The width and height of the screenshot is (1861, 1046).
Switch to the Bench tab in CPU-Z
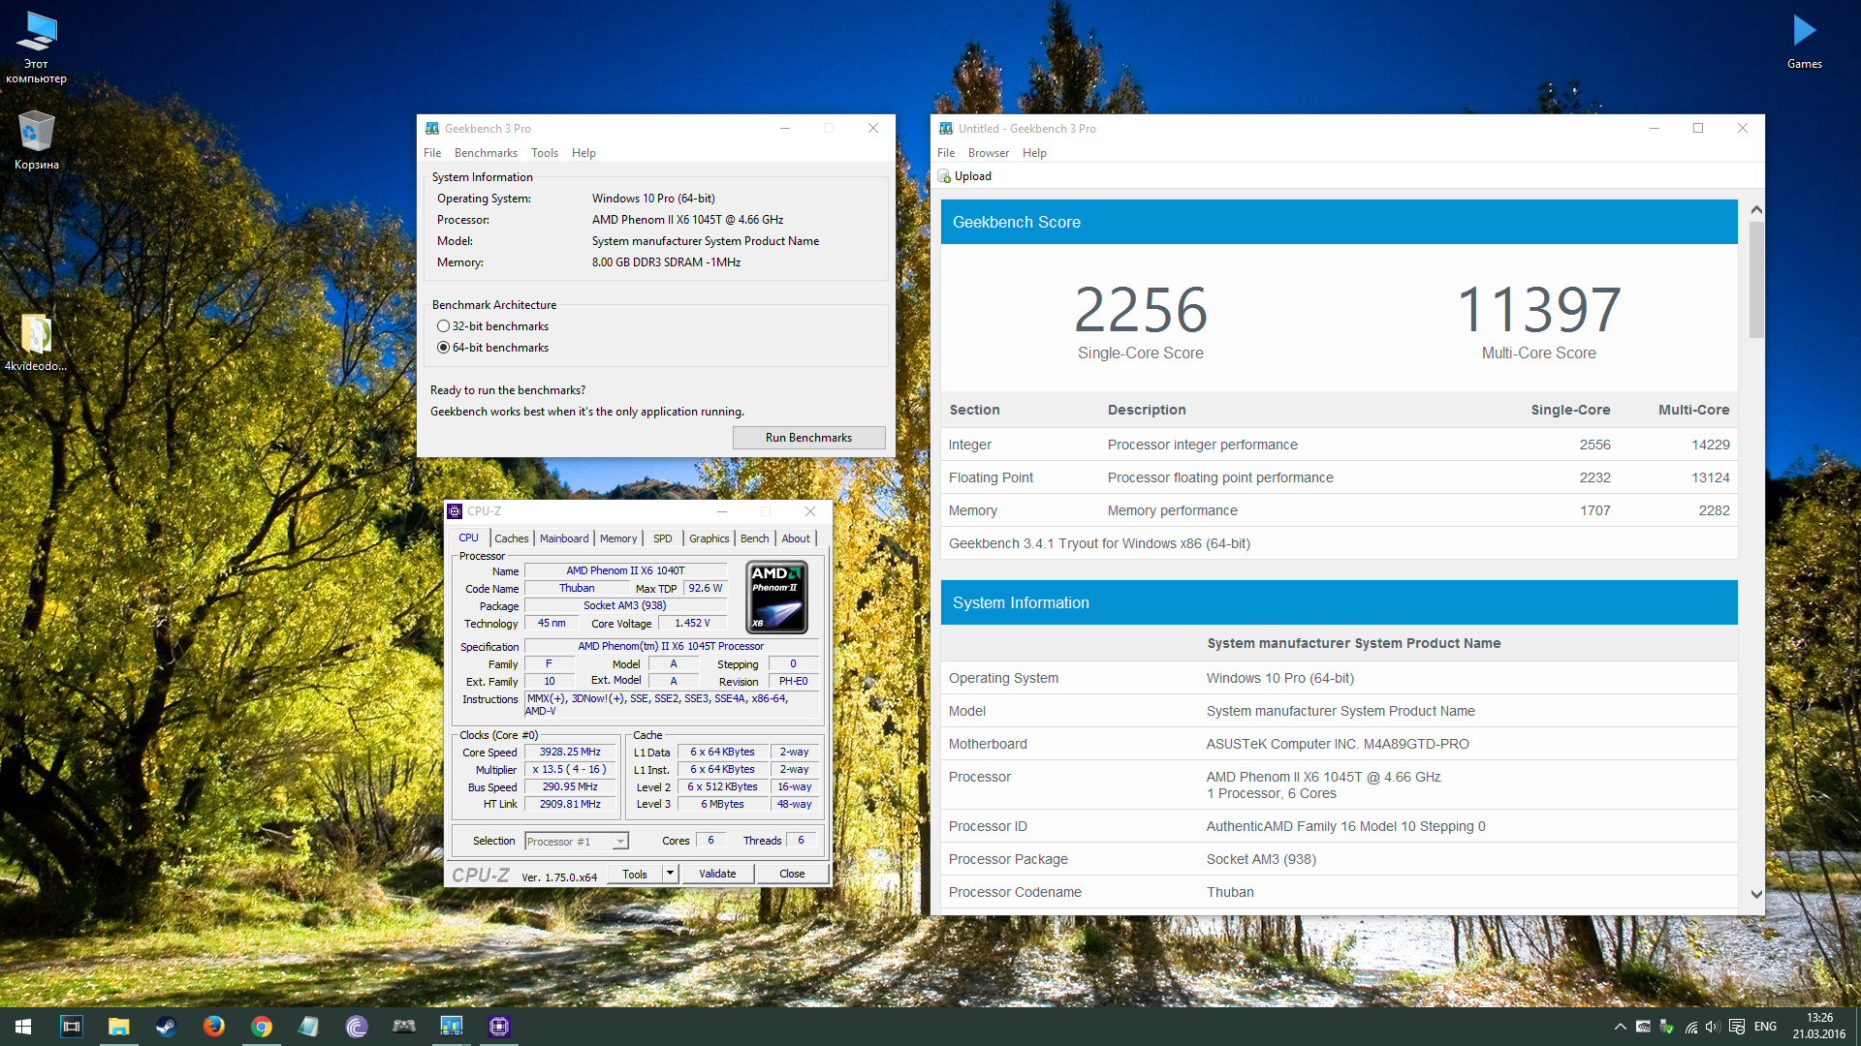coord(755,538)
